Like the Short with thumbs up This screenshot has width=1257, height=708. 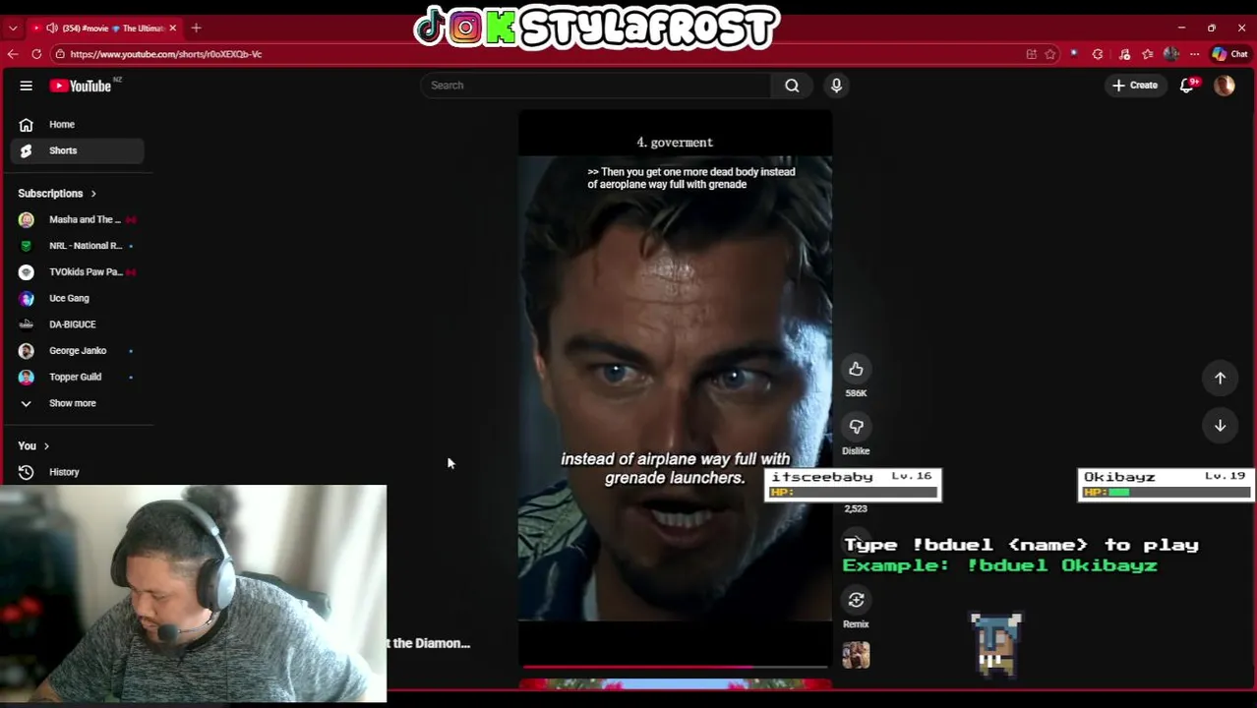(x=856, y=369)
